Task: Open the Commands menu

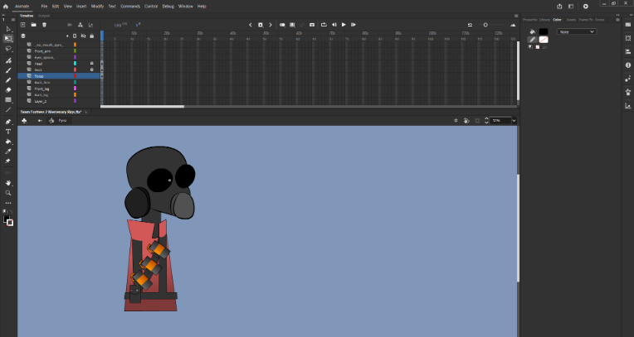Action: 130,6
